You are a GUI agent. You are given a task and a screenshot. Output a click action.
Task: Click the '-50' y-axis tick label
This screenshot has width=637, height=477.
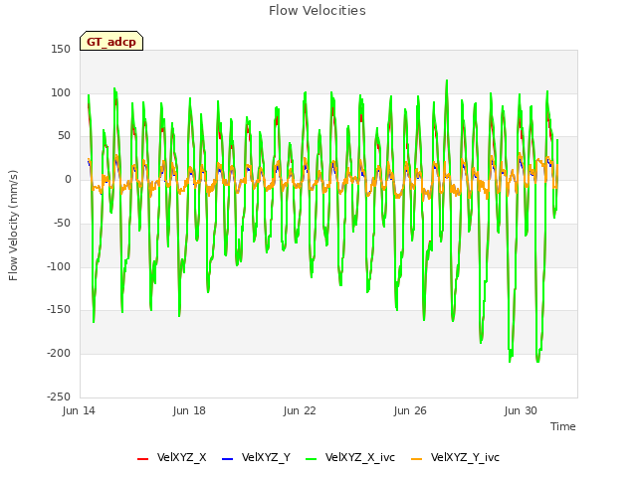tap(62, 223)
